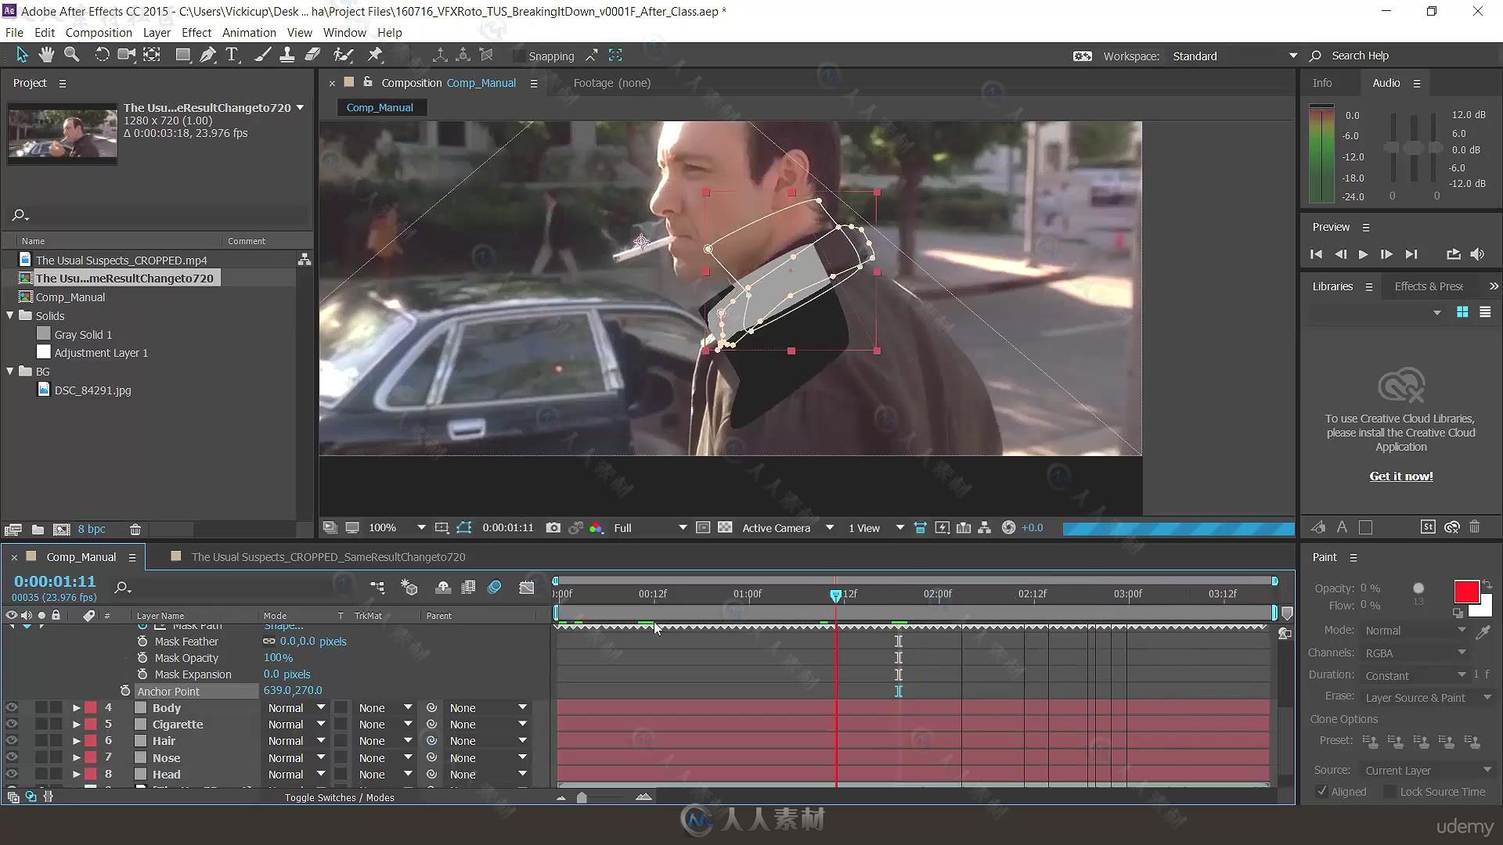Viewport: 1503px width, 845px height.
Task: Jump to first frame in Preview
Action: pyautogui.click(x=1316, y=254)
